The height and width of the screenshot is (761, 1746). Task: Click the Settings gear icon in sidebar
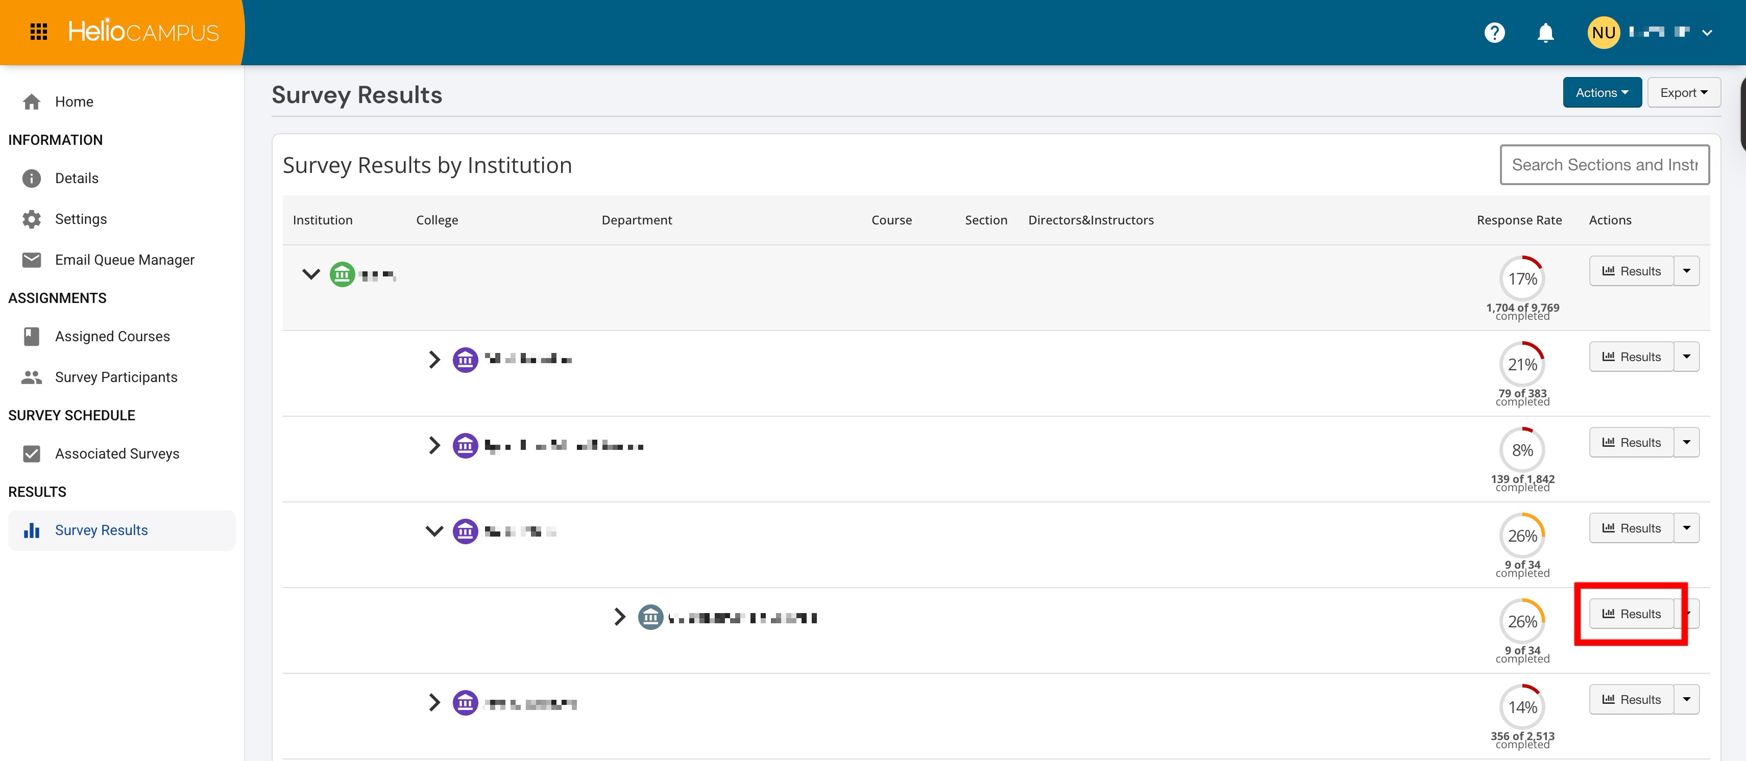tap(31, 219)
